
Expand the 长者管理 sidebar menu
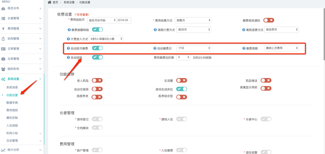tap(22, 18)
